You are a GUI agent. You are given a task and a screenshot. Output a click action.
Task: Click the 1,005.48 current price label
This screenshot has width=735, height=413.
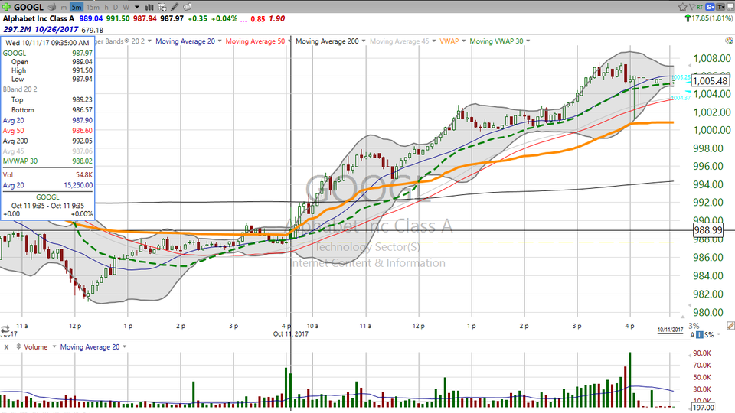[710, 80]
